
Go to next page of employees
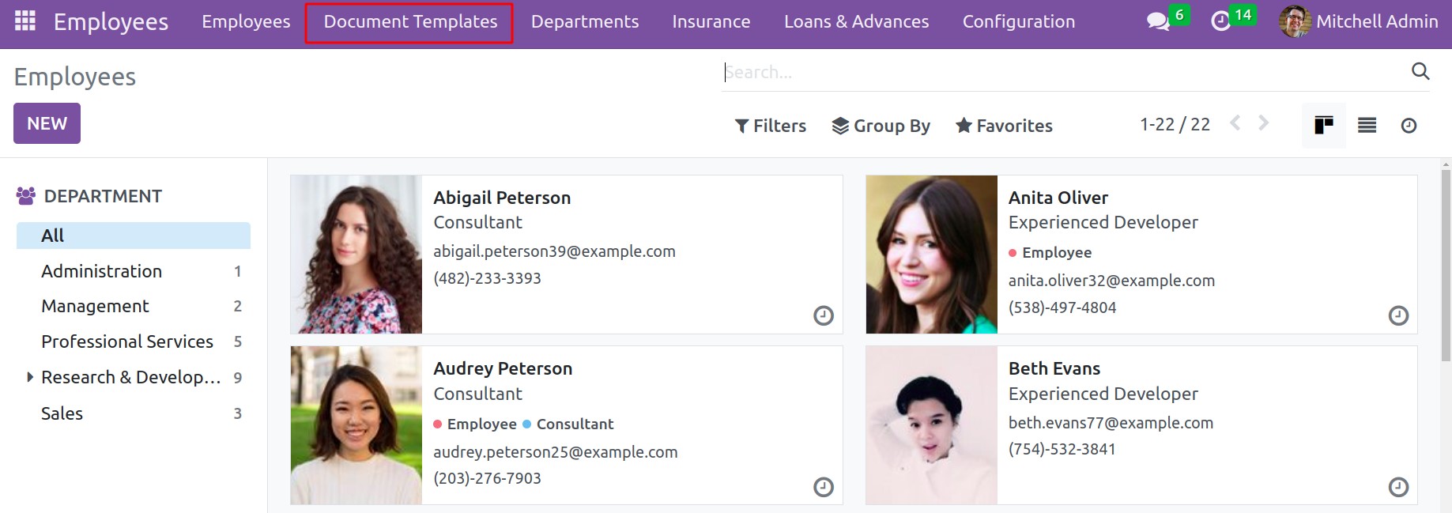click(1263, 123)
